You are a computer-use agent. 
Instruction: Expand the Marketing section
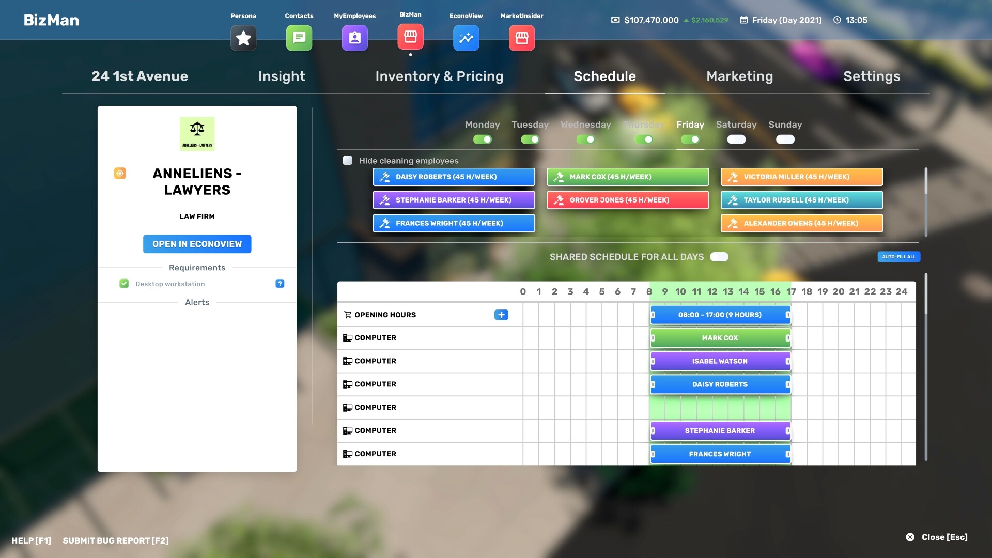tap(739, 76)
